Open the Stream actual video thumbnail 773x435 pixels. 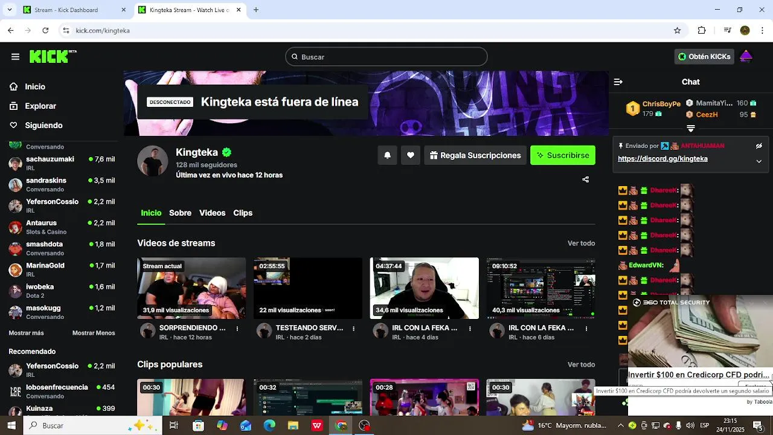click(191, 288)
